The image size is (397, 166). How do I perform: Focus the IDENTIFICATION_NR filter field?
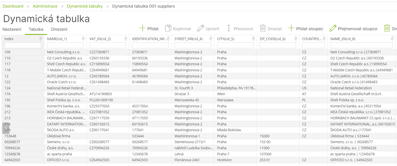(x=150, y=45)
